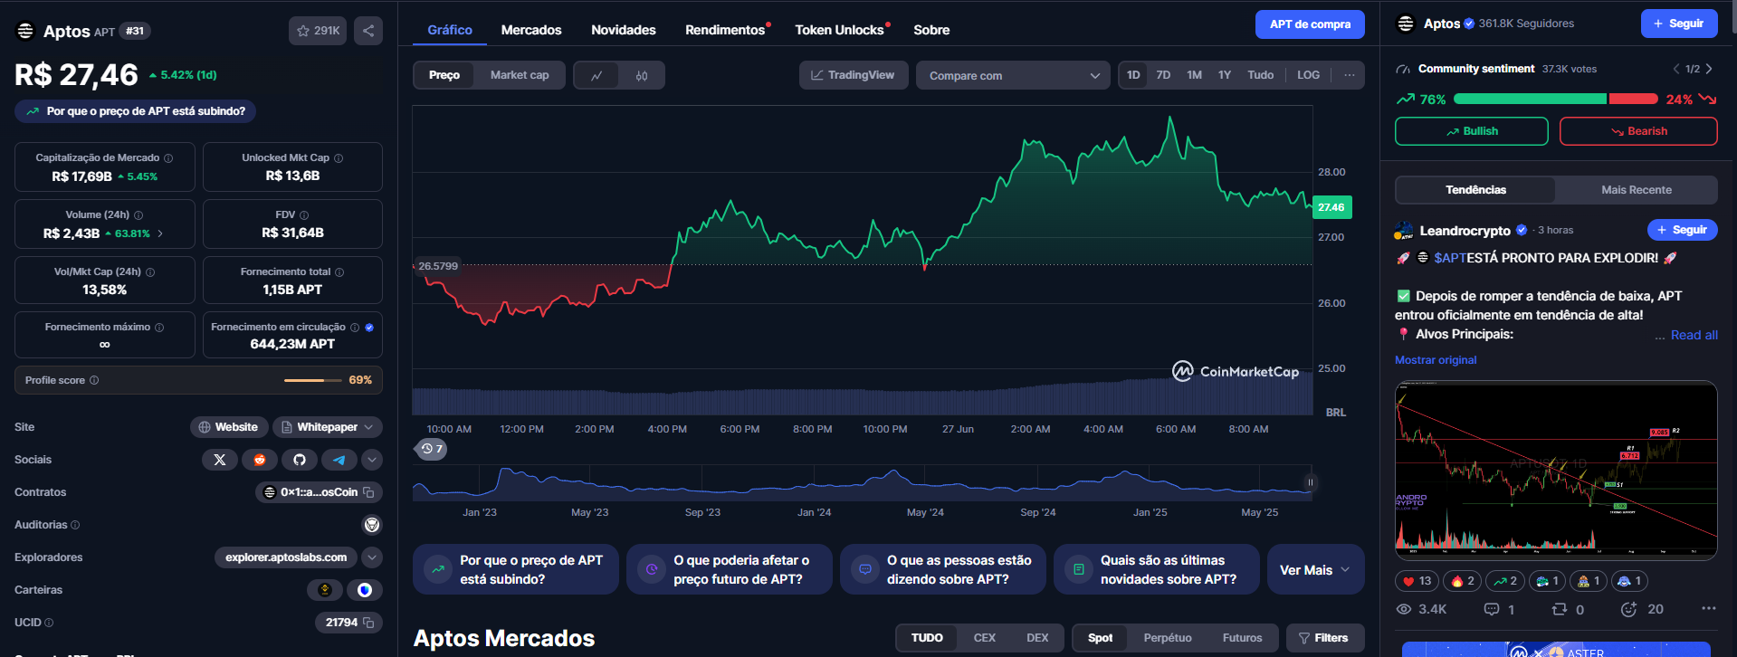The image size is (1737, 657).
Task: Click the fire reaction on the post
Action: tap(1463, 581)
